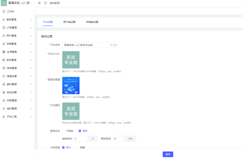Click the 师傅管理 person icon

[4, 44]
